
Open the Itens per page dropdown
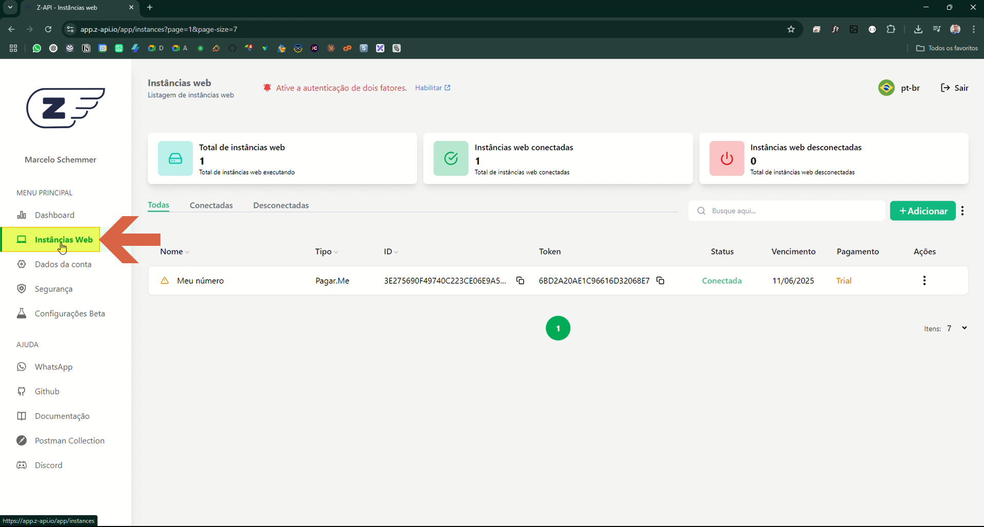(957, 328)
